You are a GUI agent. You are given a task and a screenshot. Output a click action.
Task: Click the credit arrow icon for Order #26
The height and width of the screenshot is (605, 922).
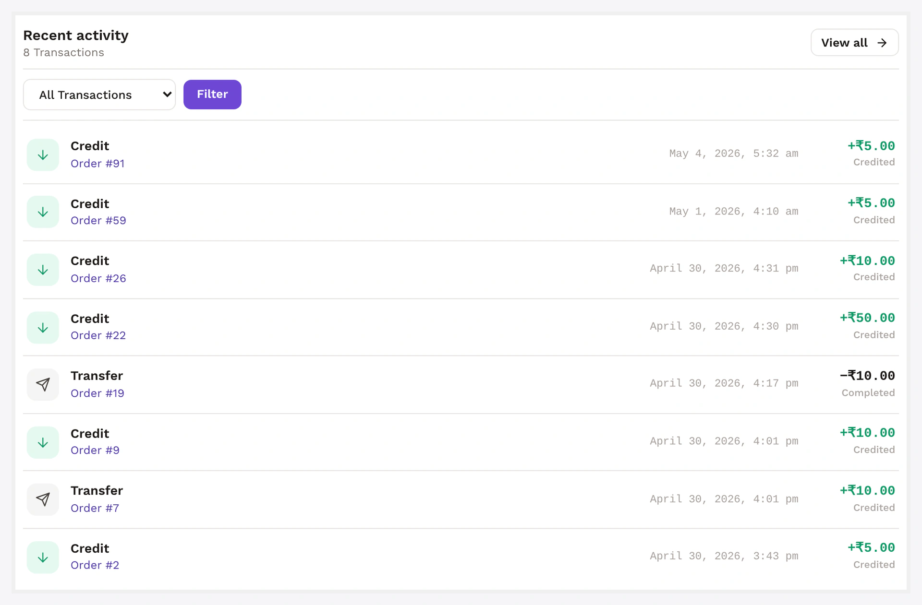(x=43, y=270)
